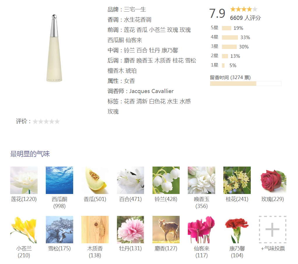Open the 铃兰 middle note link
This screenshot has height=264, width=298.
point(129,50)
